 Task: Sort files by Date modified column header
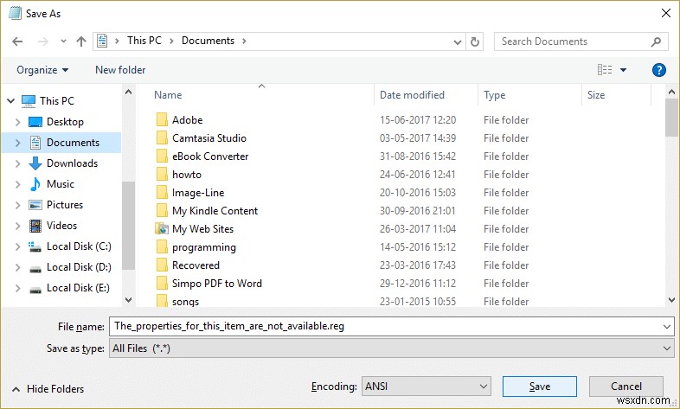pos(413,95)
